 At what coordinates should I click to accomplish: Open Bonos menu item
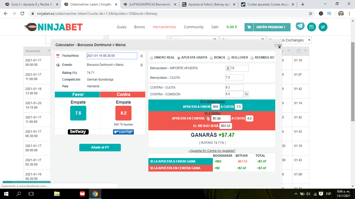[x=140, y=27]
